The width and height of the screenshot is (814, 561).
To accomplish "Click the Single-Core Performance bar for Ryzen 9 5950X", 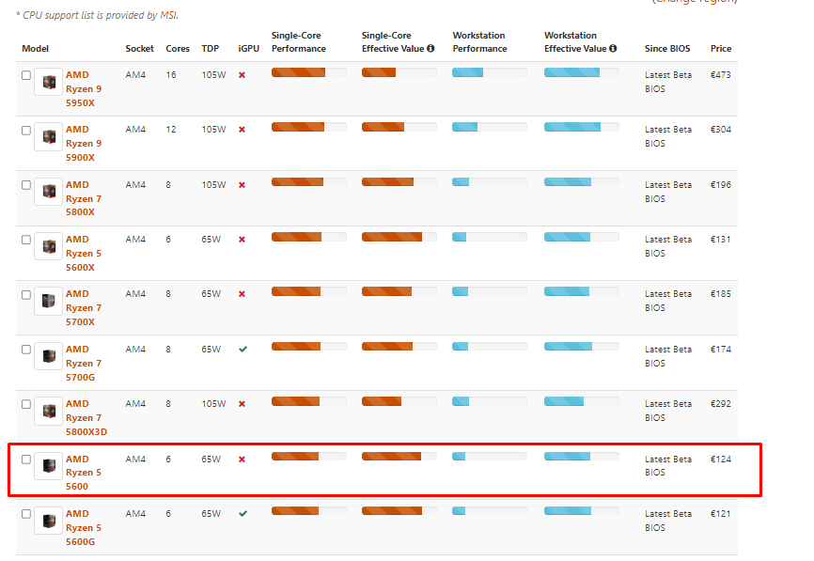I will [x=309, y=72].
